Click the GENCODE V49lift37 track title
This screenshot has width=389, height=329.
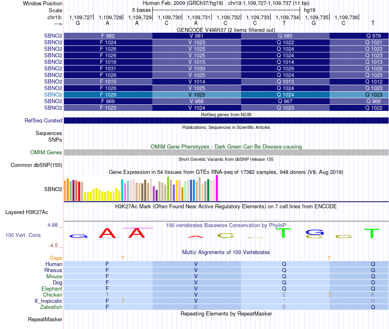pos(226,30)
